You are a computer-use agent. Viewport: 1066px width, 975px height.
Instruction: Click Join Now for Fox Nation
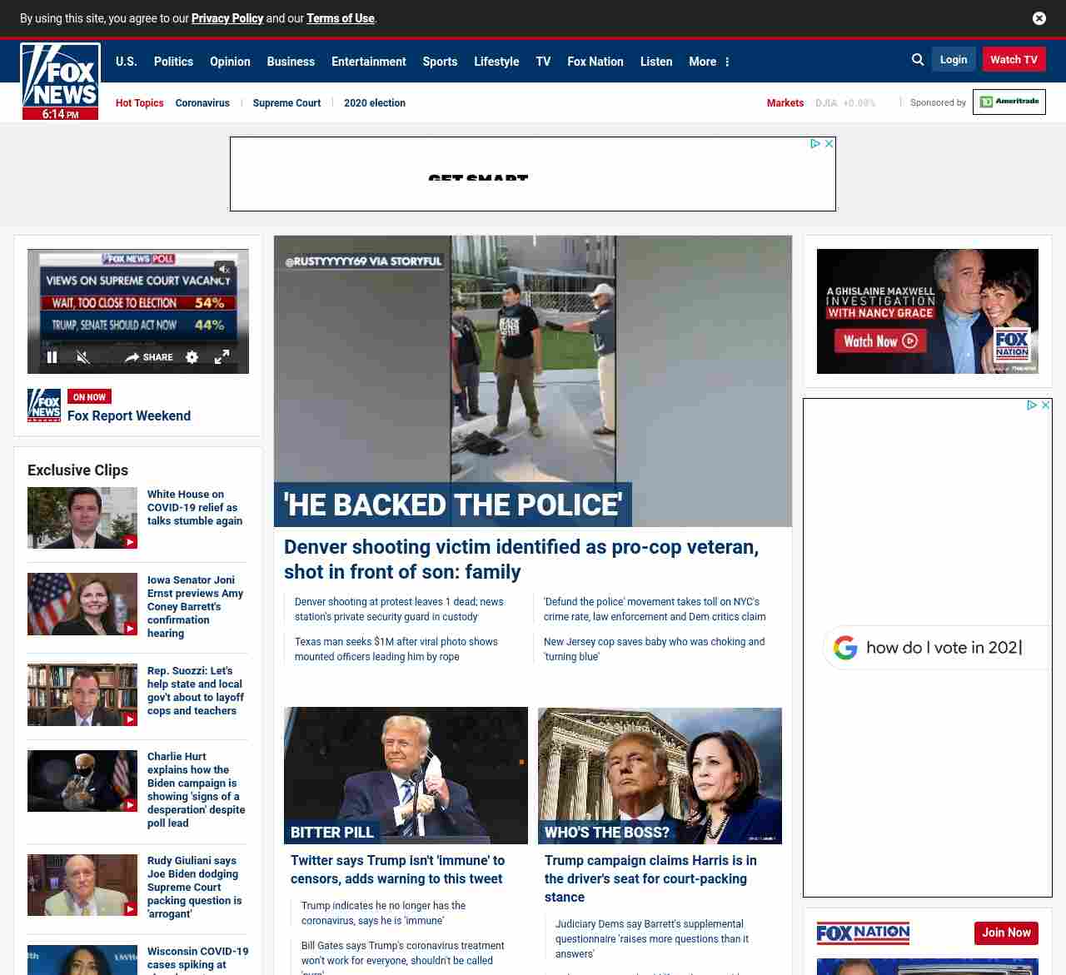click(x=1006, y=933)
